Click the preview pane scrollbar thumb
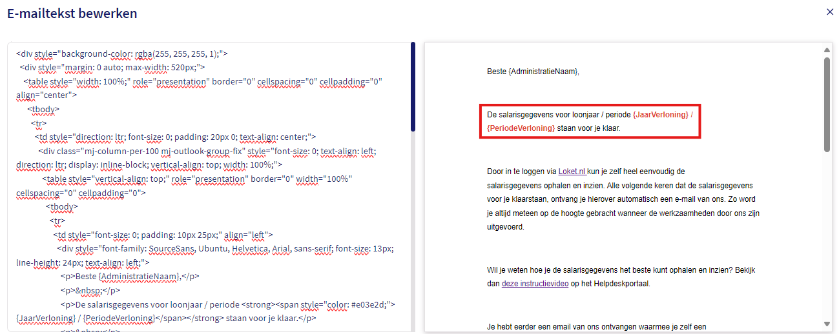Image resolution: width=839 pixels, height=334 pixels. coord(827,103)
